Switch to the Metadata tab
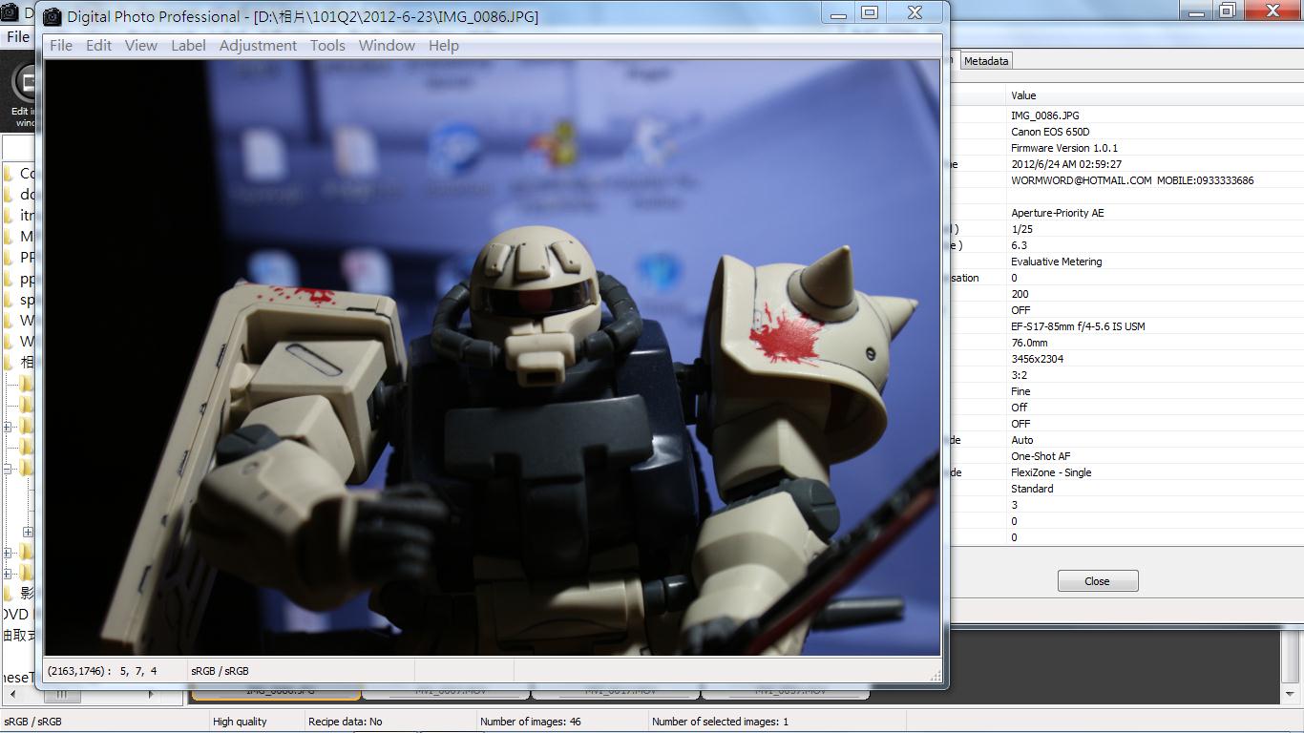The height and width of the screenshot is (733, 1304). (986, 60)
